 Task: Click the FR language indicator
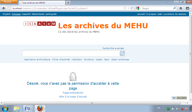[158, 108]
